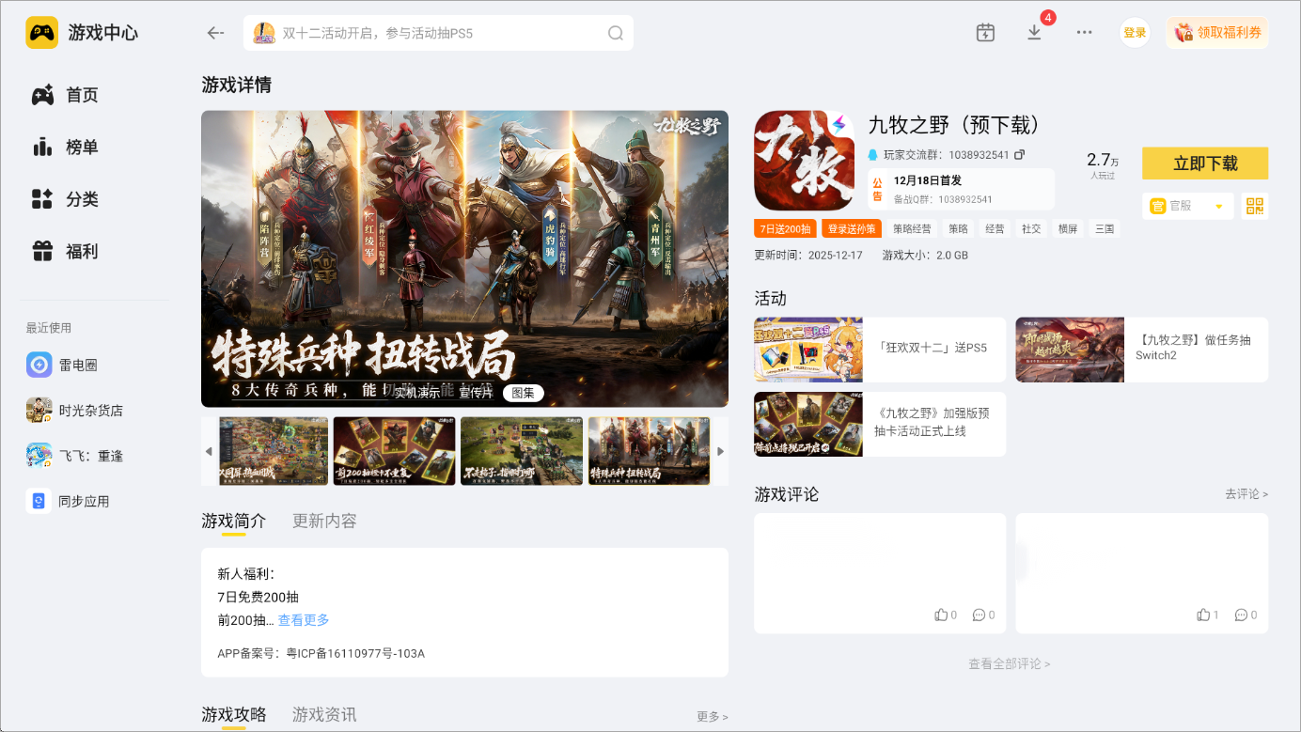Open the 12月18日首发 announcement
The width and height of the screenshot is (1301, 732).
coord(961,189)
